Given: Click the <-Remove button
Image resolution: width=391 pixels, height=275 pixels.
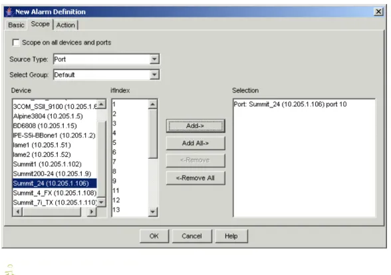Looking at the screenshot, I should point(195,160).
